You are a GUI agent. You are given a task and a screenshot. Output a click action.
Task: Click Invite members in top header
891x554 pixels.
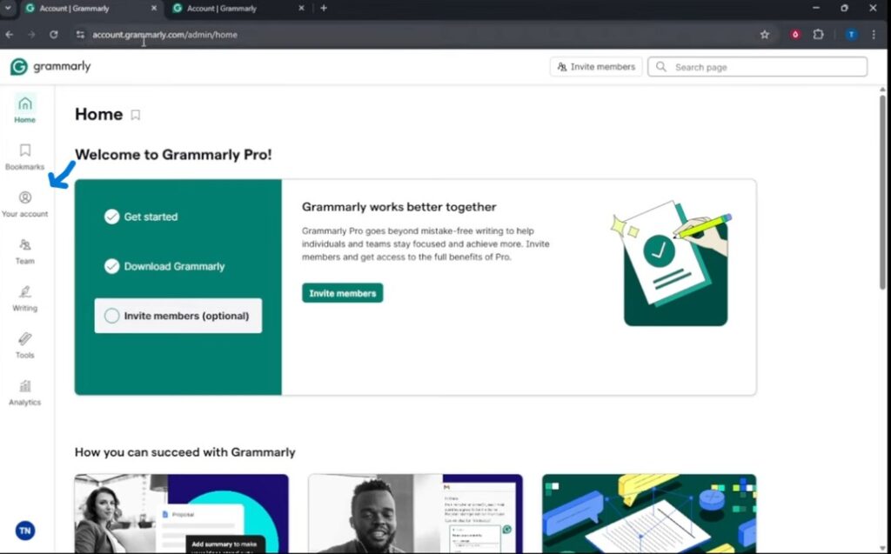pyautogui.click(x=596, y=67)
